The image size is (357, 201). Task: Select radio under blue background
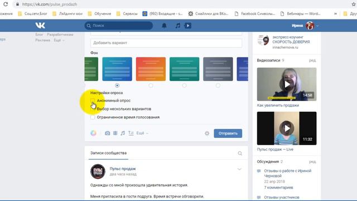click(x=117, y=85)
